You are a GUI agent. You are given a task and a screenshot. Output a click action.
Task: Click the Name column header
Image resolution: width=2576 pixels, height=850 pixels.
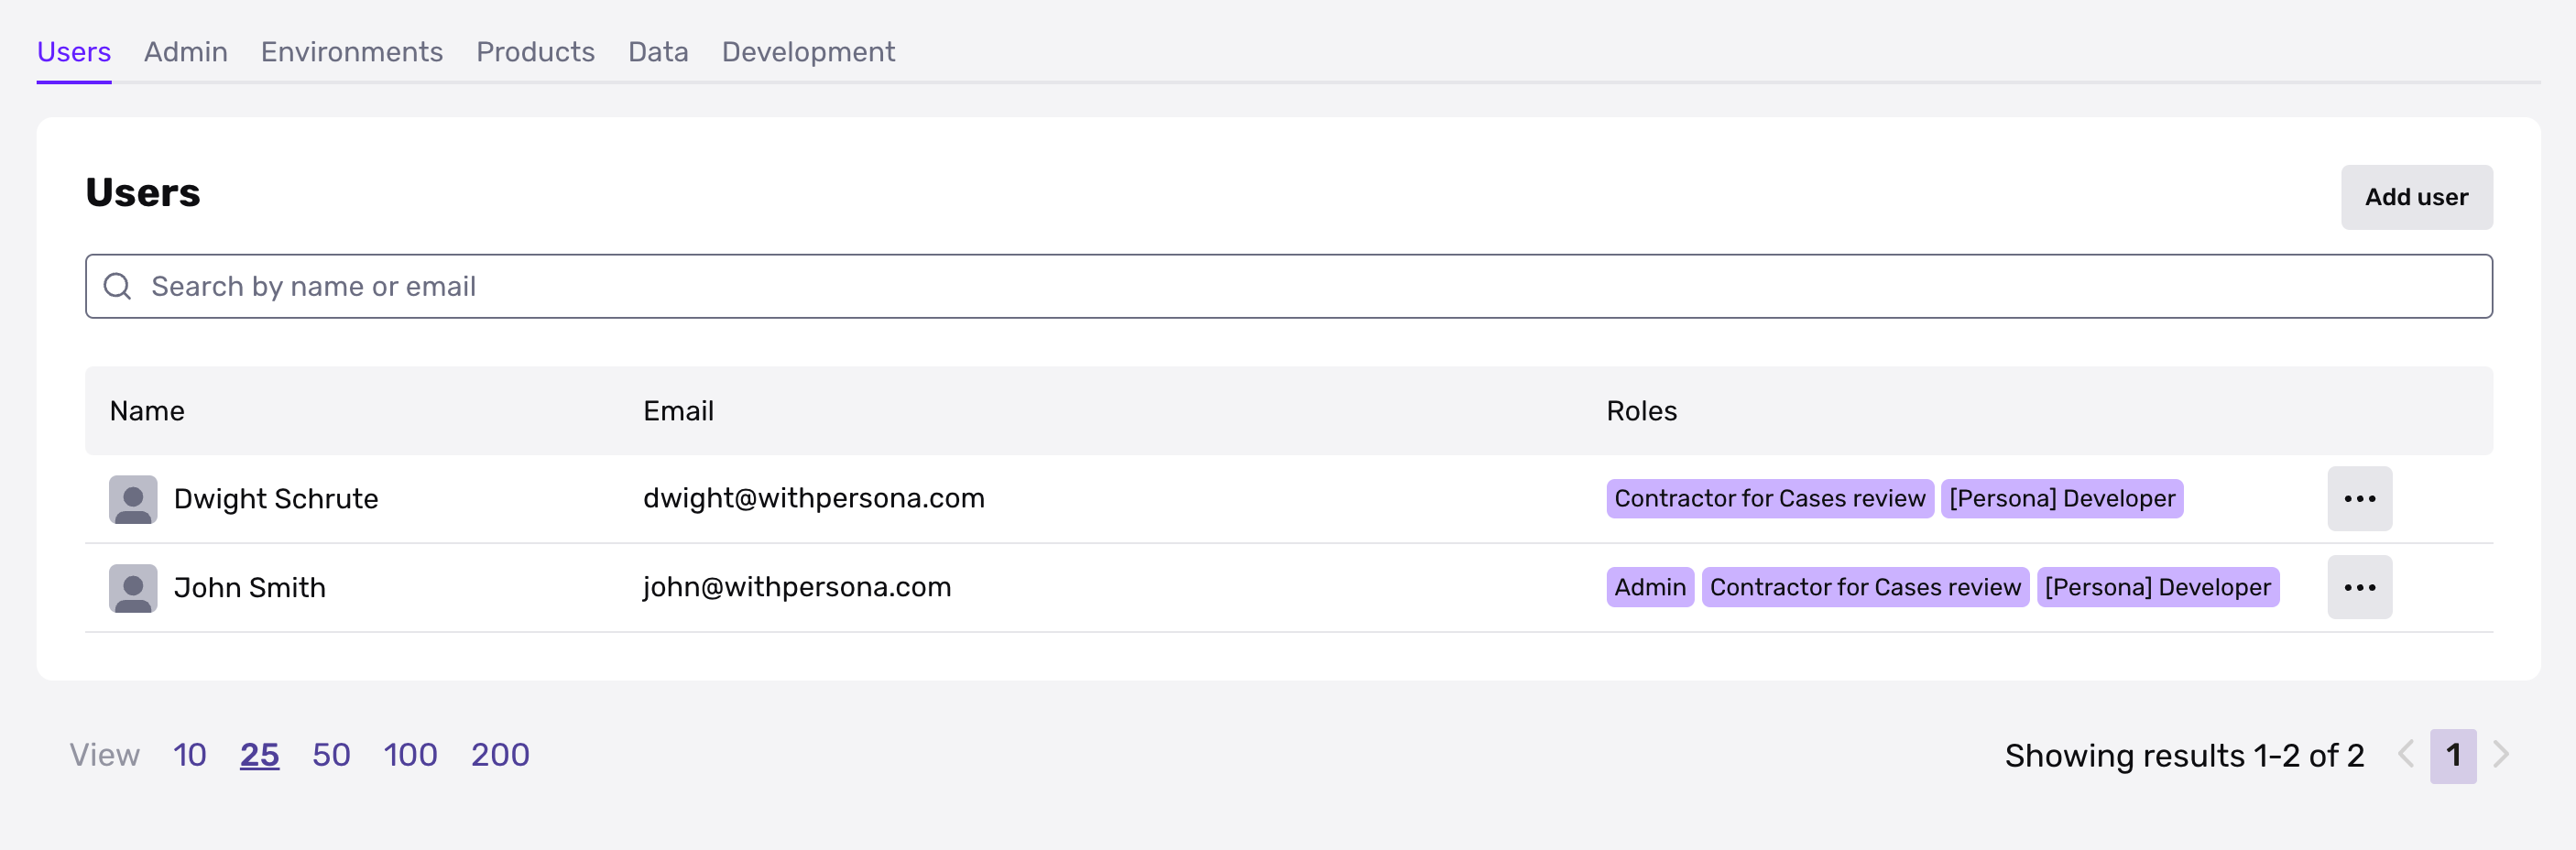click(147, 411)
